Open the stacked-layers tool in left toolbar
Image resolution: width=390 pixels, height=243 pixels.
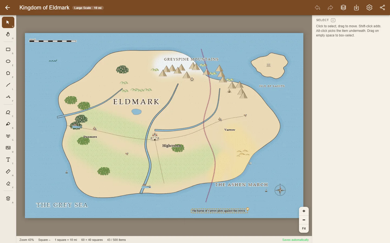[8, 198]
